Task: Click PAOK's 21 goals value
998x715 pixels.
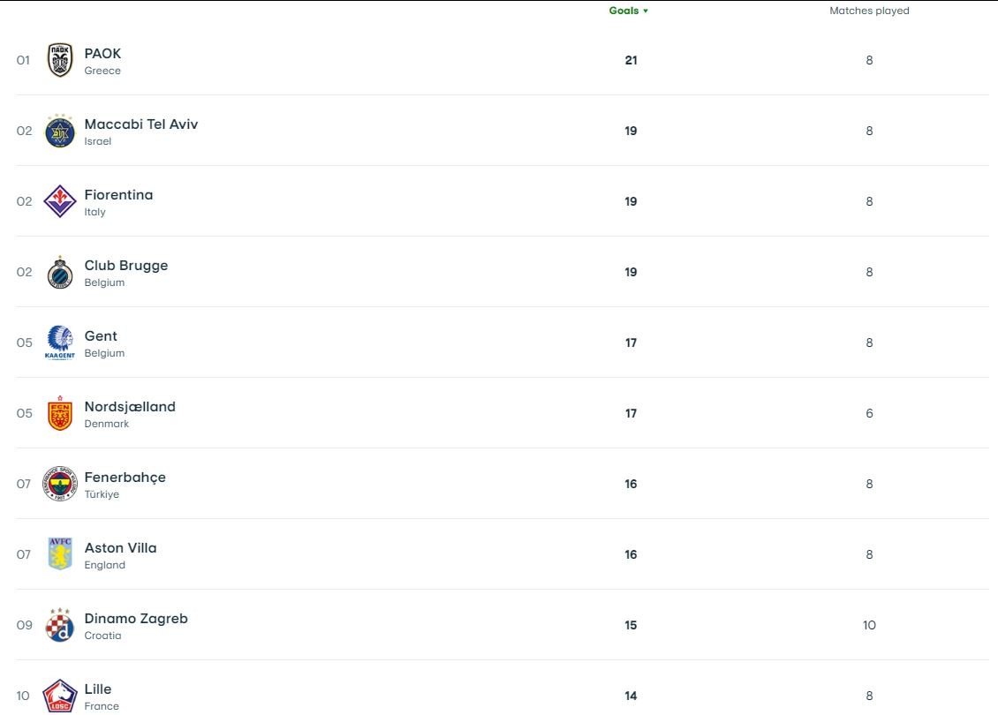Action: click(631, 60)
